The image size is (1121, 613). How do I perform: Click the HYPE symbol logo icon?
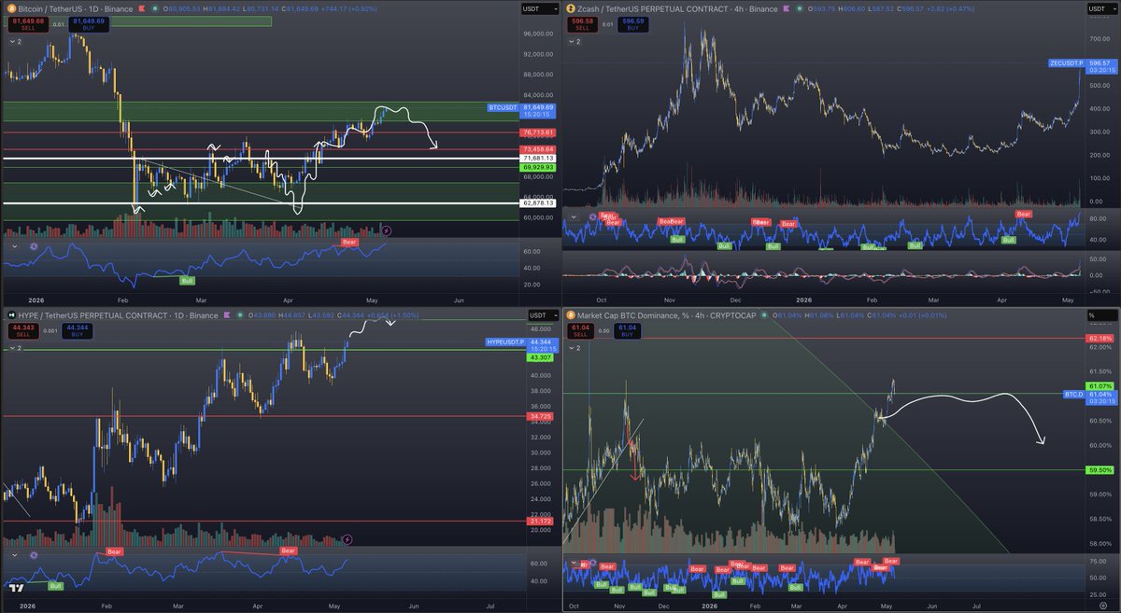[10, 314]
